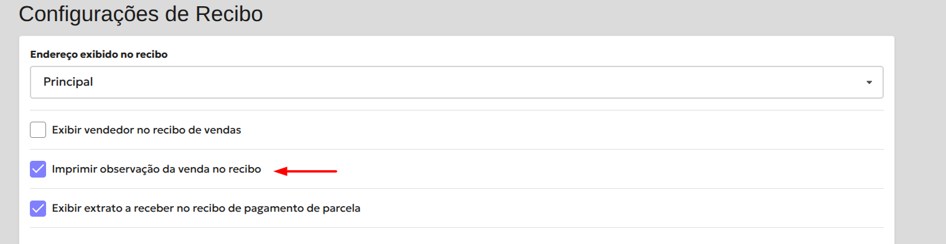
Task: Click the divider line under Exibir vendedor row
Action: coord(457,149)
